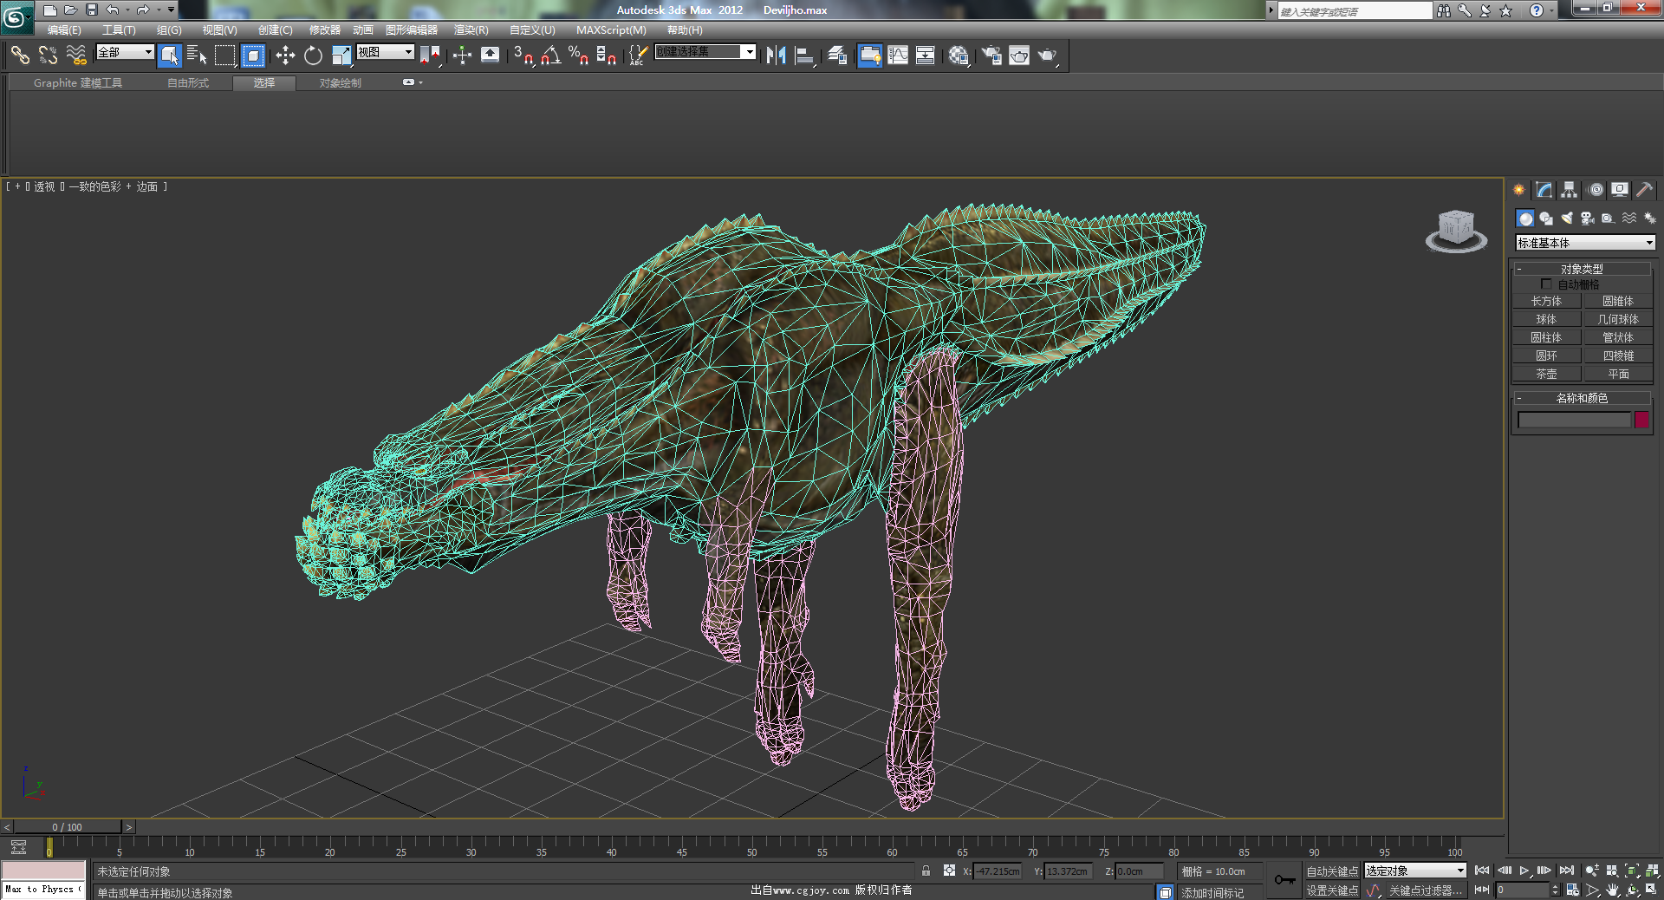
Task: Go to End frame button
Action: pyautogui.click(x=1567, y=871)
